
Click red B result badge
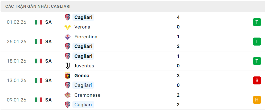point(257,80)
